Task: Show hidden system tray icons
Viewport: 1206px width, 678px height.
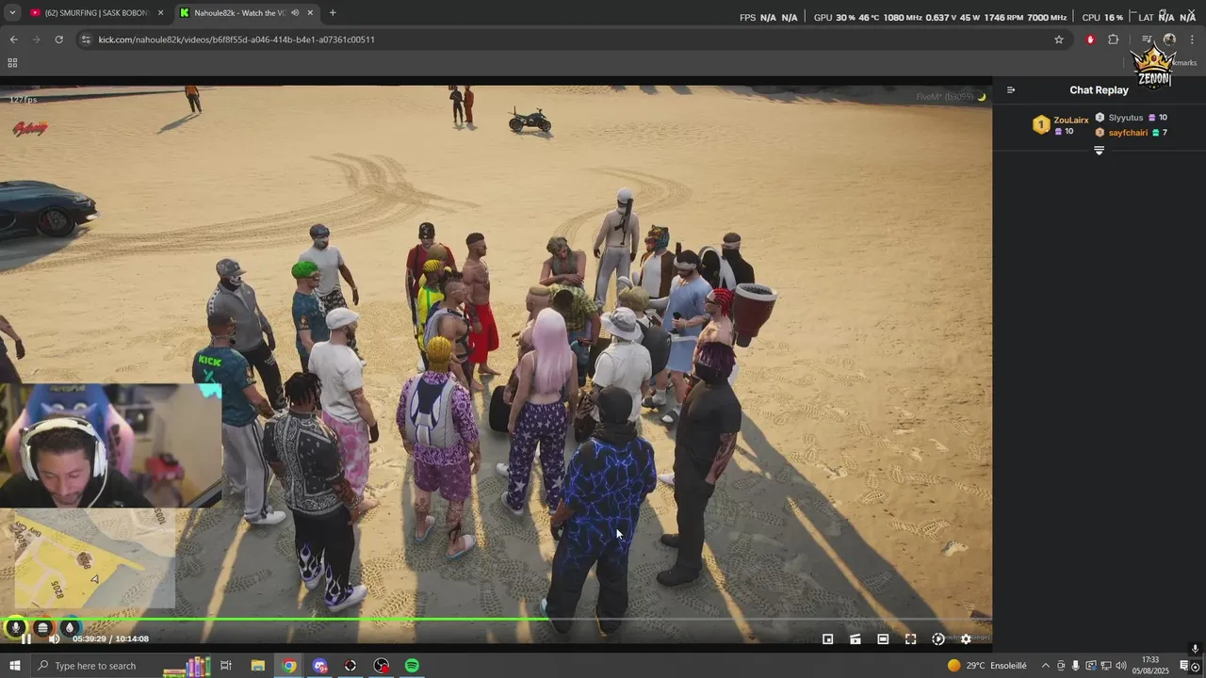Action: [1045, 666]
